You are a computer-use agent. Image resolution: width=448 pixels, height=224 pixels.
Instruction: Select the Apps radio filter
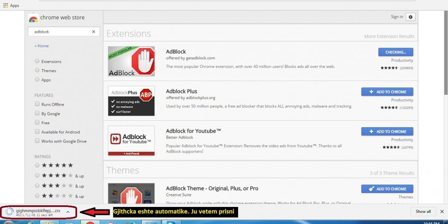point(37,80)
